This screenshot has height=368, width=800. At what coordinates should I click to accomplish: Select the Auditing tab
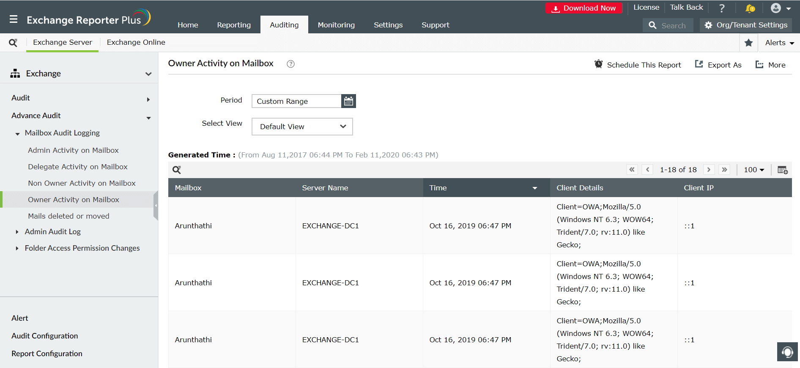tap(284, 25)
